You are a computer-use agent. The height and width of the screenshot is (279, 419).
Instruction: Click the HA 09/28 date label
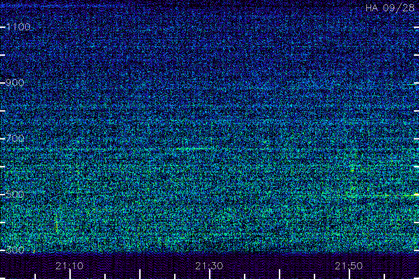tap(390, 8)
